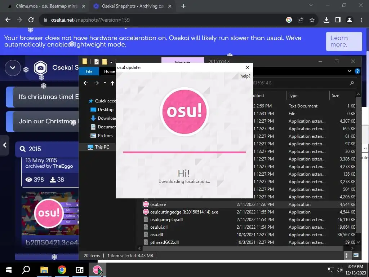Open Downloads in navigation pane
The width and height of the screenshot is (369, 277).
[x=103, y=118]
